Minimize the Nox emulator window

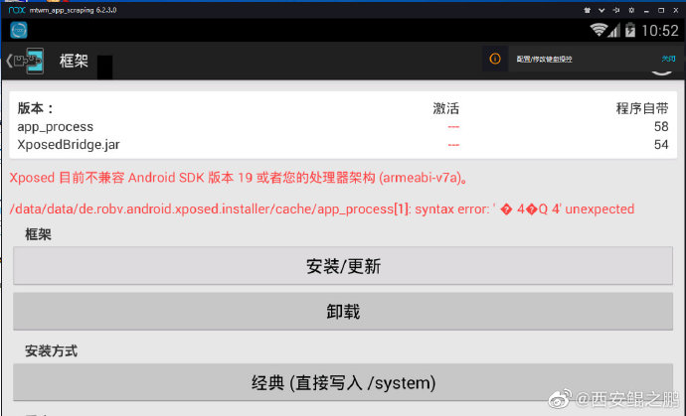tap(646, 11)
